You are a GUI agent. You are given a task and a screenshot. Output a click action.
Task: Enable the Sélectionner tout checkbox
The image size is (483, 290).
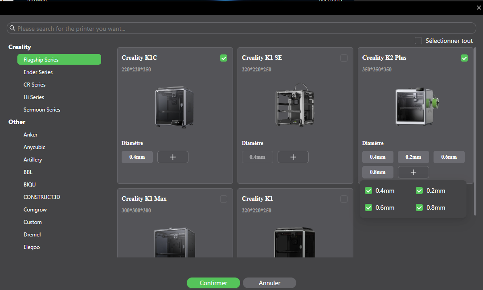418,41
